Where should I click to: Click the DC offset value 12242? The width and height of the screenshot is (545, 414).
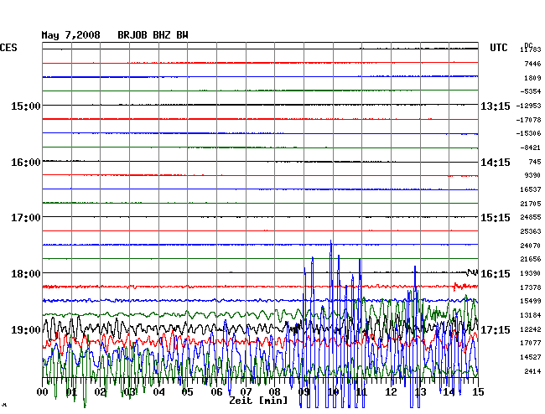tap(531, 329)
